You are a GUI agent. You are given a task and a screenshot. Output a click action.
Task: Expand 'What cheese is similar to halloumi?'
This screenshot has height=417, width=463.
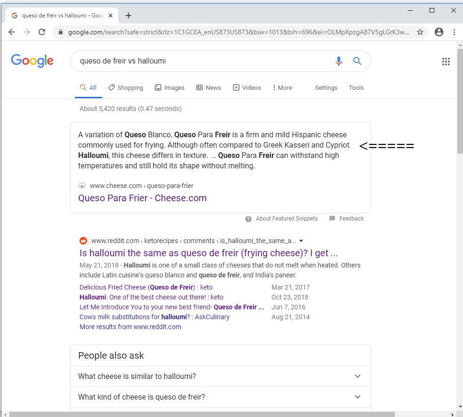(221, 376)
